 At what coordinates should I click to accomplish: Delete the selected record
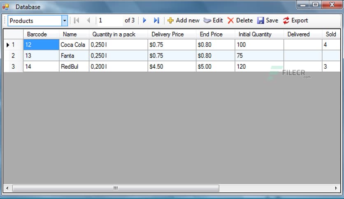pyautogui.click(x=240, y=21)
